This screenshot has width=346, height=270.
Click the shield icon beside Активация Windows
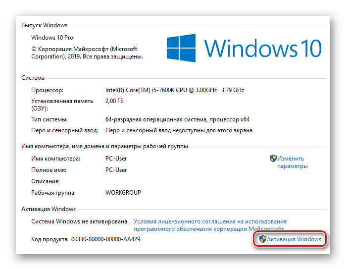click(x=262, y=239)
